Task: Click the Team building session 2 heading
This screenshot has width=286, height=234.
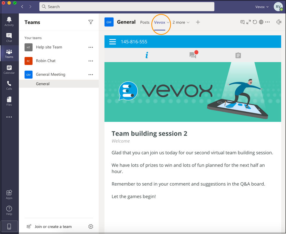Action: (149, 133)
